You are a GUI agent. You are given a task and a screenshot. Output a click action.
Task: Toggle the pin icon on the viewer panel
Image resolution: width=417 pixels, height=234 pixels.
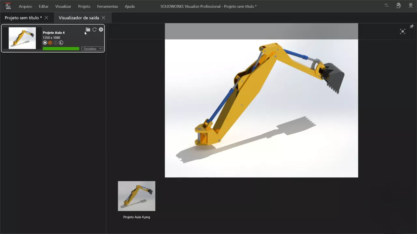tap(411, 26)
